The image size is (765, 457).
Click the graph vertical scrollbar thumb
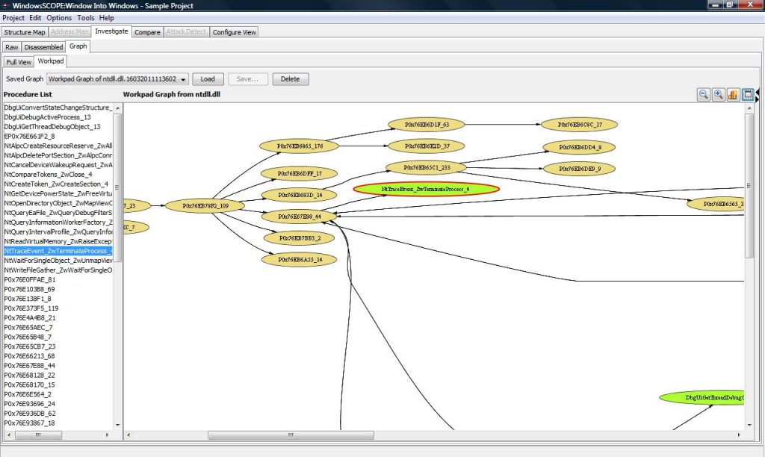pyautogui.click(x=749, y=187)
